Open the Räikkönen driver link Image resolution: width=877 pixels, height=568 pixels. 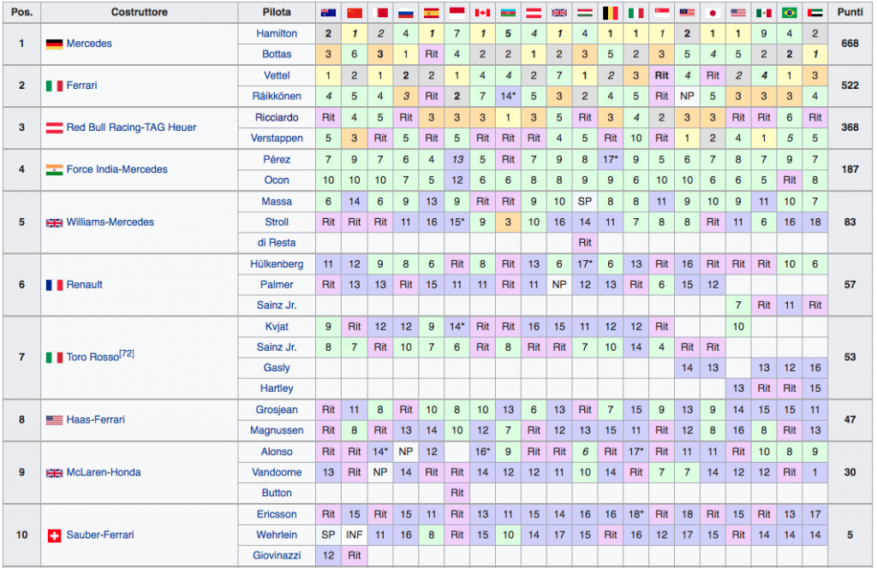point(277,96)
